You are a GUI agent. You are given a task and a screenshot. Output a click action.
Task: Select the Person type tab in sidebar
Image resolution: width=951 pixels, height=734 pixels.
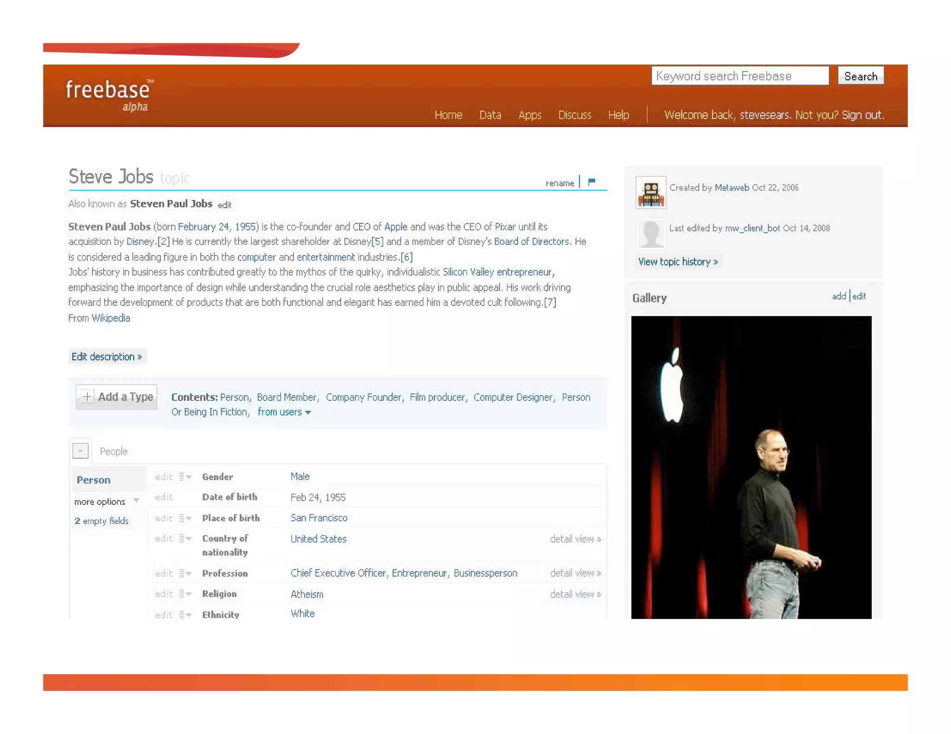coord(94,480)
